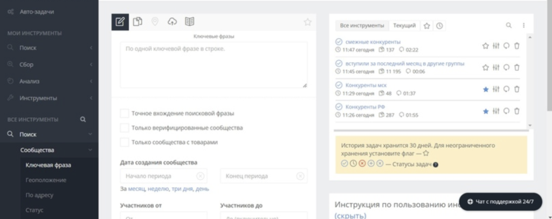Open the "смежные конкуренты" task link

point(373,42)
